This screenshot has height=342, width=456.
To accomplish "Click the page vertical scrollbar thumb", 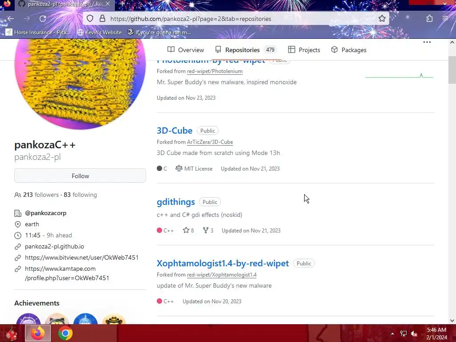I will [x=452, y=70].
